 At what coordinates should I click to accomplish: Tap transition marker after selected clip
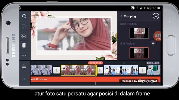(x=100, y=70)
